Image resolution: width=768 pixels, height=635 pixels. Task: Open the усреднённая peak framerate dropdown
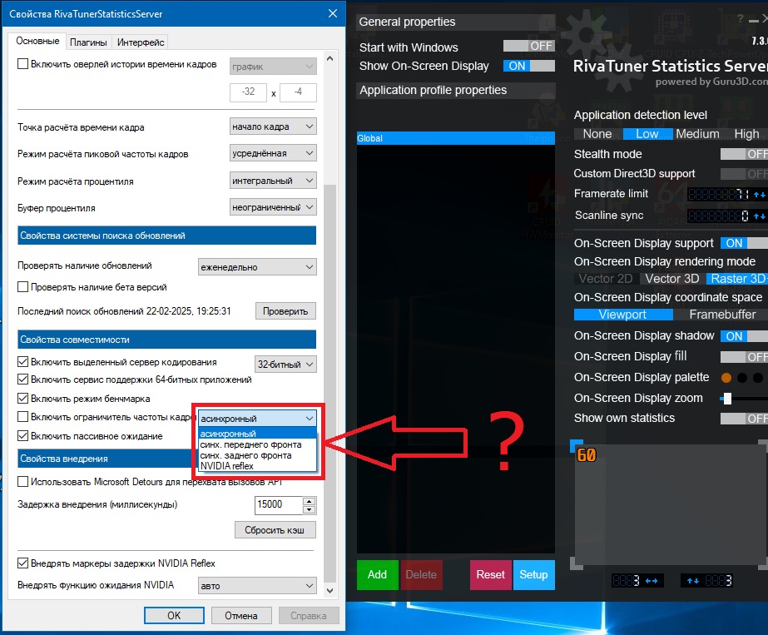pyautogui.click(x=273, y=153)
